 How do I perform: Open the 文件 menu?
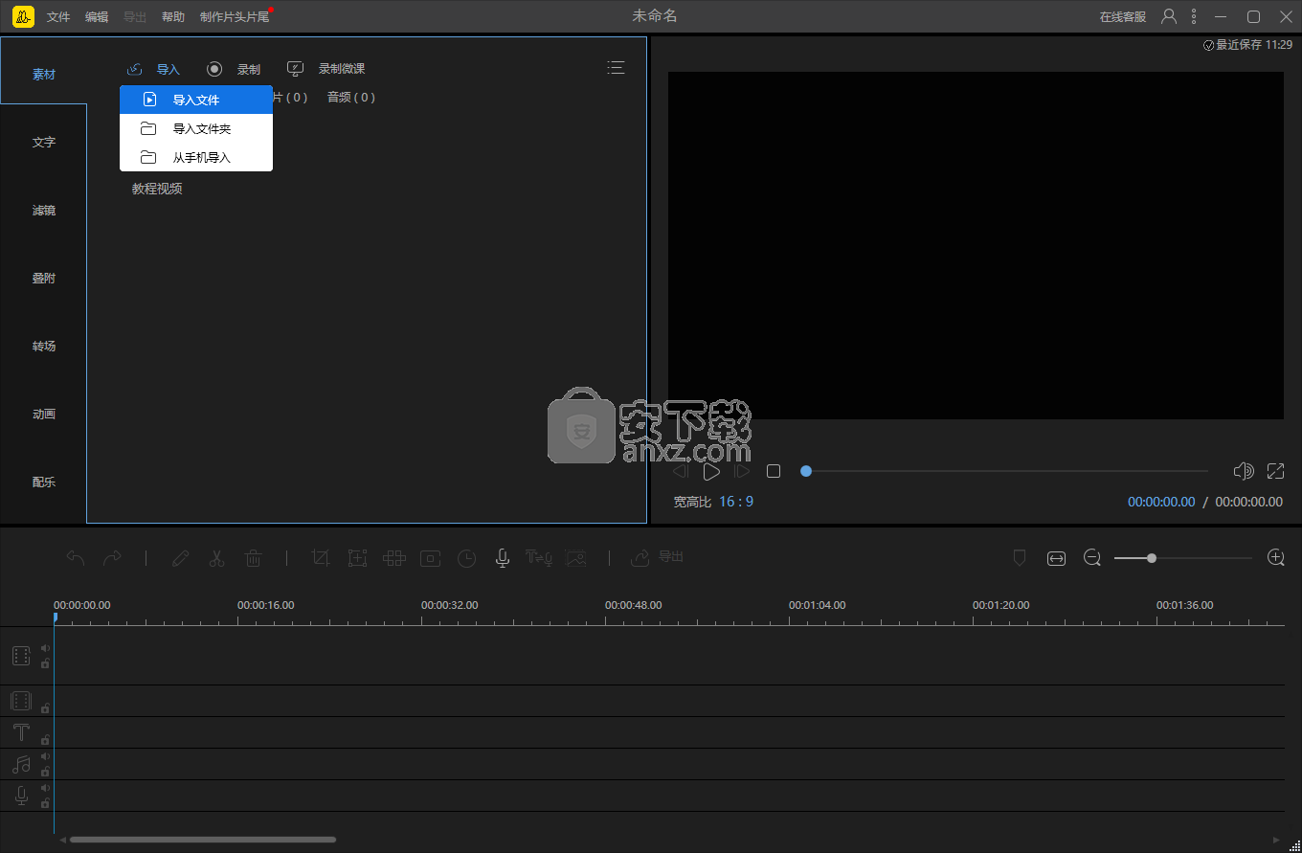[58, 16]
